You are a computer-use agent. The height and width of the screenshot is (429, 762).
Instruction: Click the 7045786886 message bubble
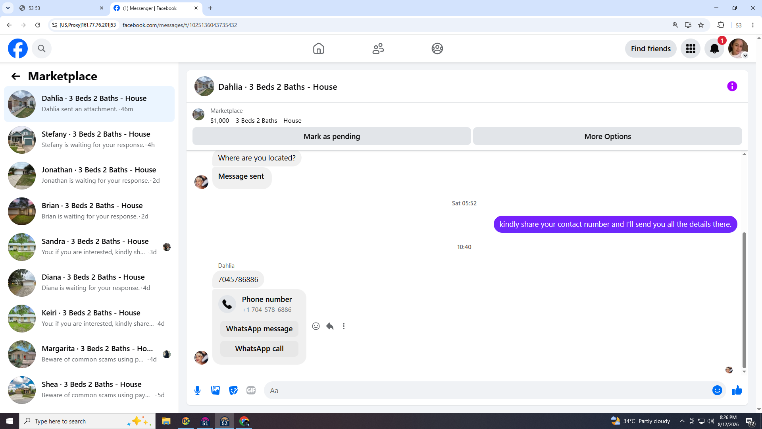238,280
